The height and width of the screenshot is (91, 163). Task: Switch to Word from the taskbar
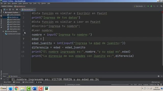click(x=34, y=88)
